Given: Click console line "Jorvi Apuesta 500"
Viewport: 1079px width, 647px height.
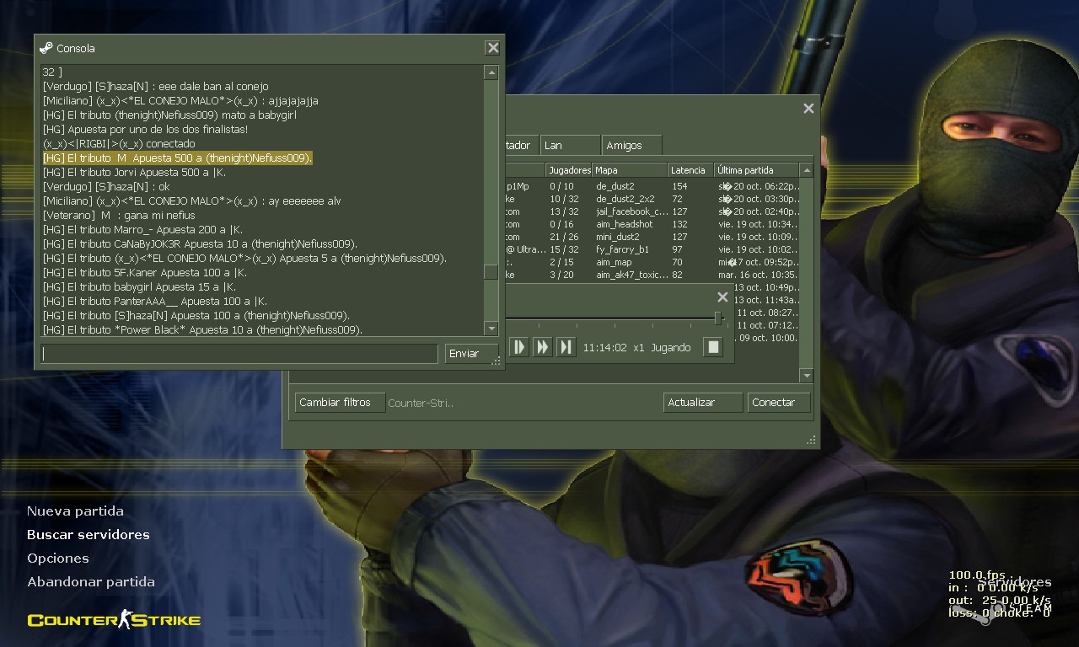Looking at the screenshot, I should (134, 173).
